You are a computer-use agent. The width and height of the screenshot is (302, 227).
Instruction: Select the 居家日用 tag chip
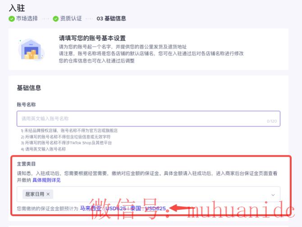37,194
